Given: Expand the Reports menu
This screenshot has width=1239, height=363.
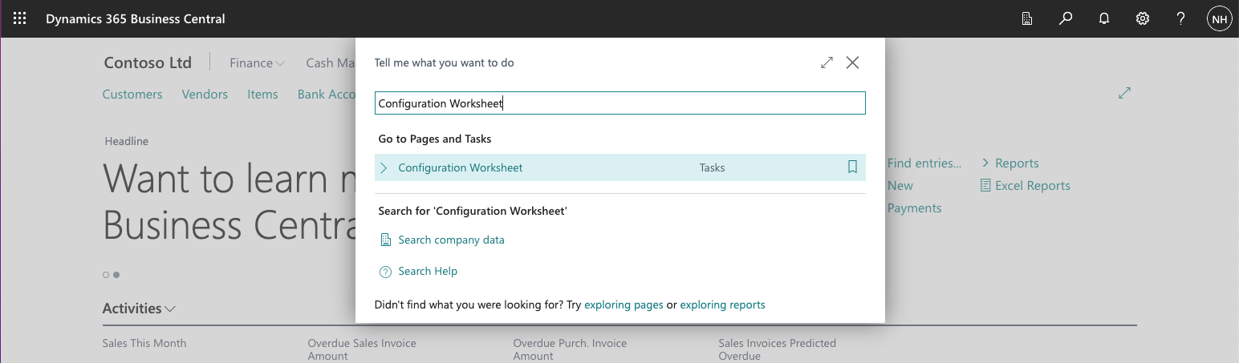Looking at the screenshot, I should (1009, 163).
